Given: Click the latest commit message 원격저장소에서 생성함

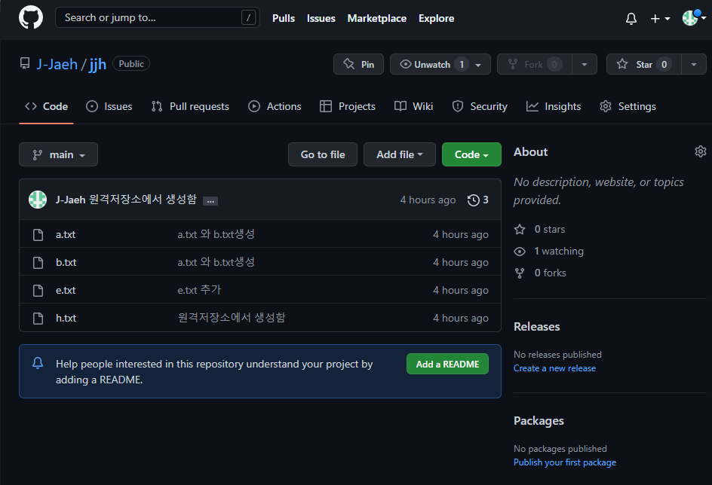Looking at the screenshot, I should (143, 200).
